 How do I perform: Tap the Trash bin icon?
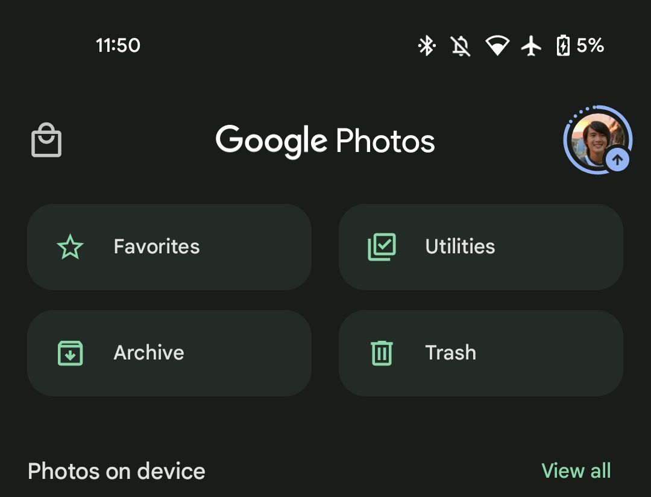coord(382,353)
